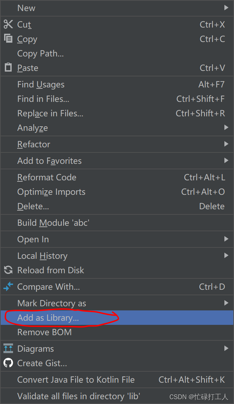Choose Optimize Imports
This screenshot has width=234, height=404.
51,192
